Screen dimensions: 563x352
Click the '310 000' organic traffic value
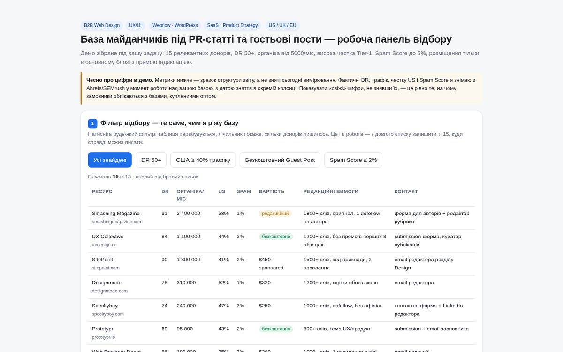coord(186,283)
